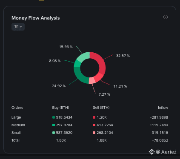
Task: Click the large sell value 1.20K
Action: (x=102, y=117)
